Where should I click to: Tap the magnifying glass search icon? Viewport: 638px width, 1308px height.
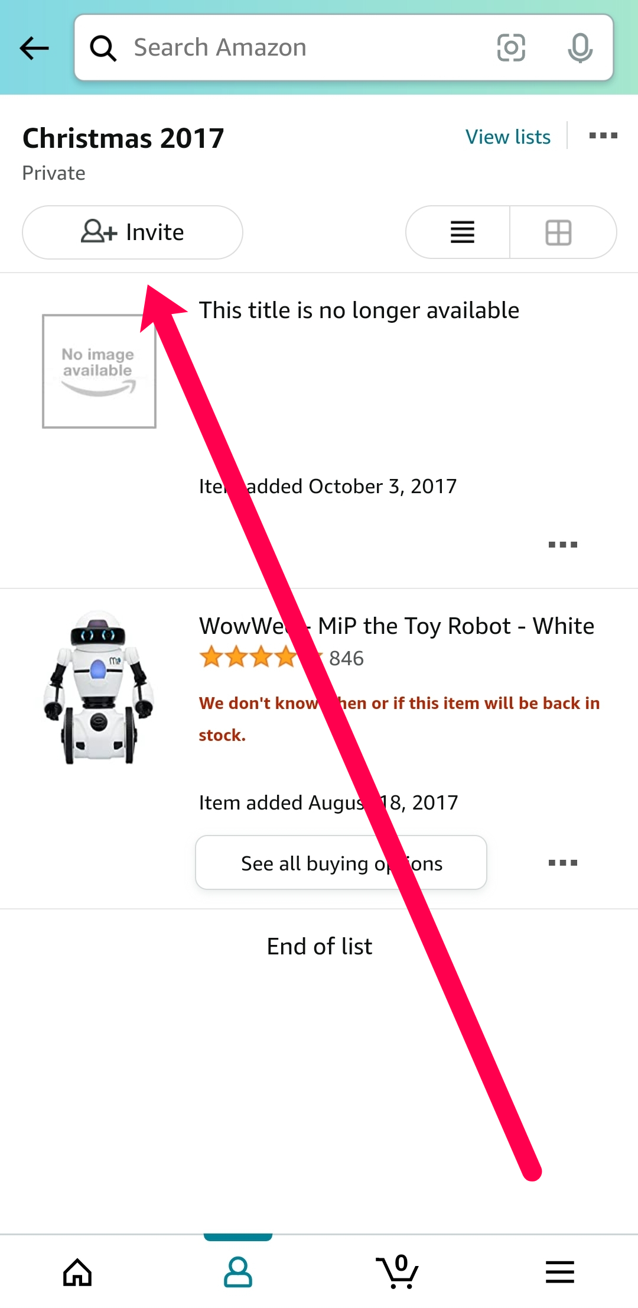[x=103, y=48]
